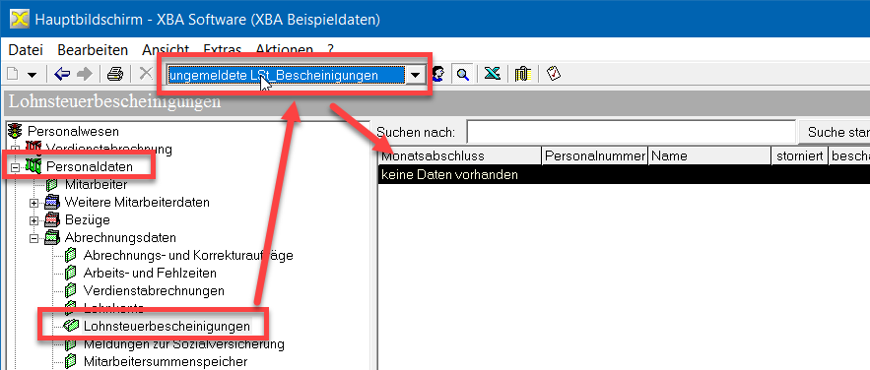Image resolution: width=870 pixels, height=370 pixels.
Task: Click the new document toolbar icon
Action: [12, 74]
